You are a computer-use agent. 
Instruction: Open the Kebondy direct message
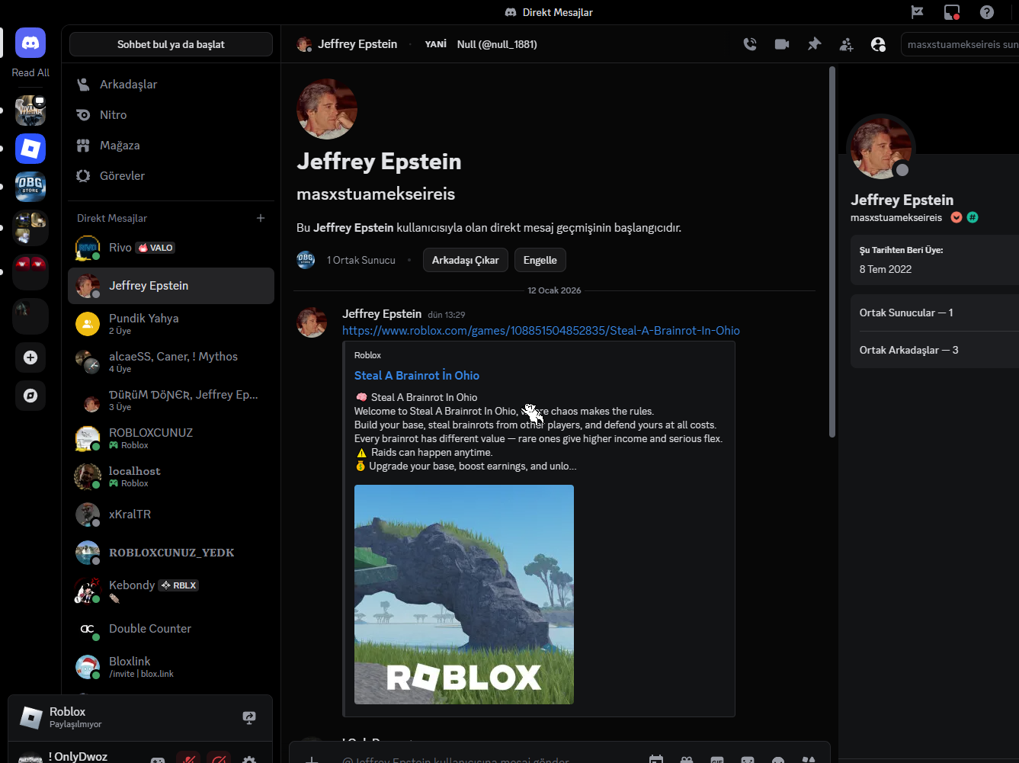point(171,591)
